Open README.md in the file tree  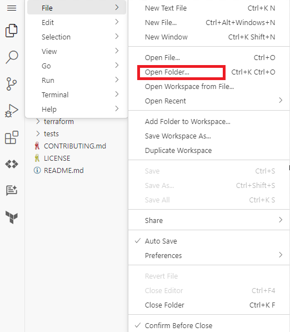click(64, 170)
